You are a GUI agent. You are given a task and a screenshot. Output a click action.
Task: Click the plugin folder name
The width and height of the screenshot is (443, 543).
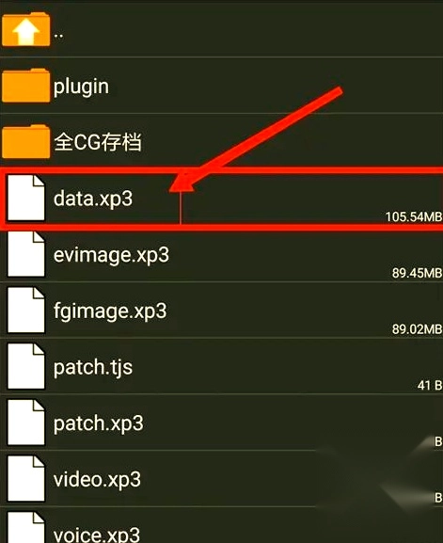[81, 87]
